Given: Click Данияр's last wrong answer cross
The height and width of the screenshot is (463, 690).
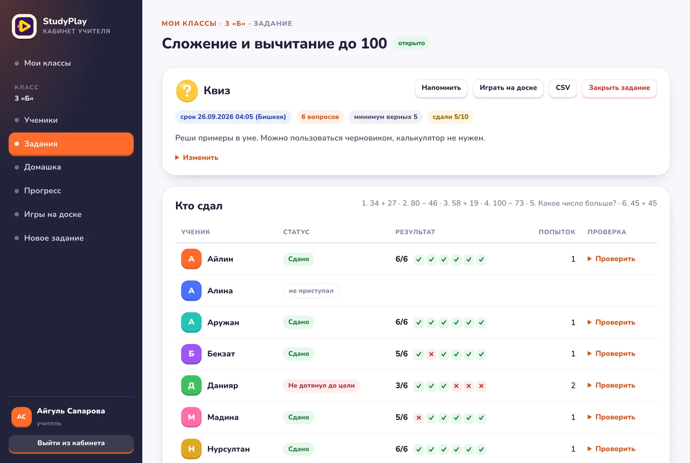Looking at the screenshot, I should 481,386.
